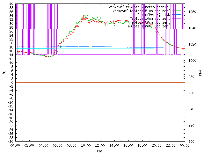This screenshot has height=153, width=204.
Task: Click the temperature peak near 10:00
Action: pos(85,14)
